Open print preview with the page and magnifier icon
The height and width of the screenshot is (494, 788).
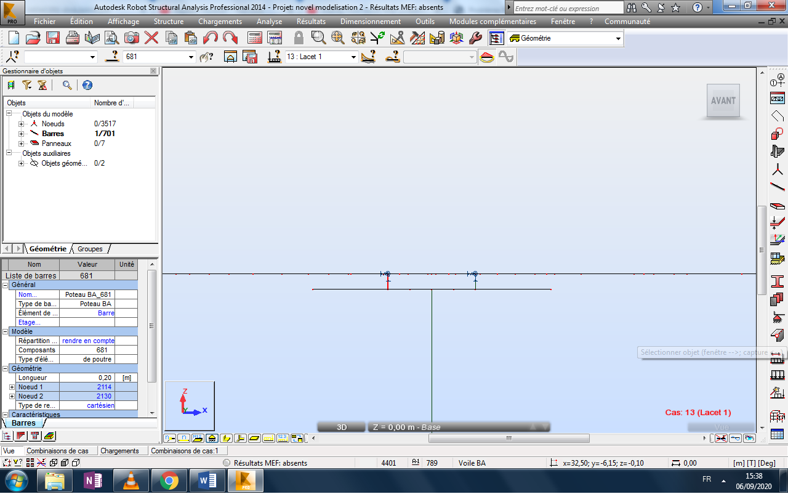pos(112,38)
